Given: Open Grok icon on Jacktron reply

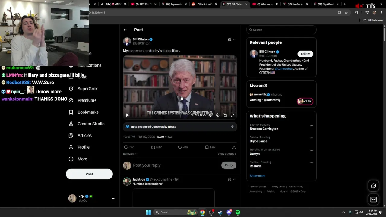Looking at the screenshot, I should [229, 180].
